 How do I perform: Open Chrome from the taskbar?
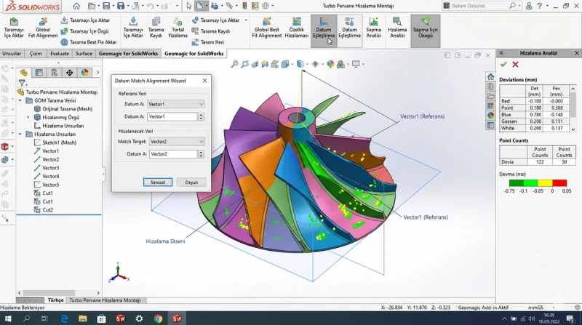(x=158, y=318)
